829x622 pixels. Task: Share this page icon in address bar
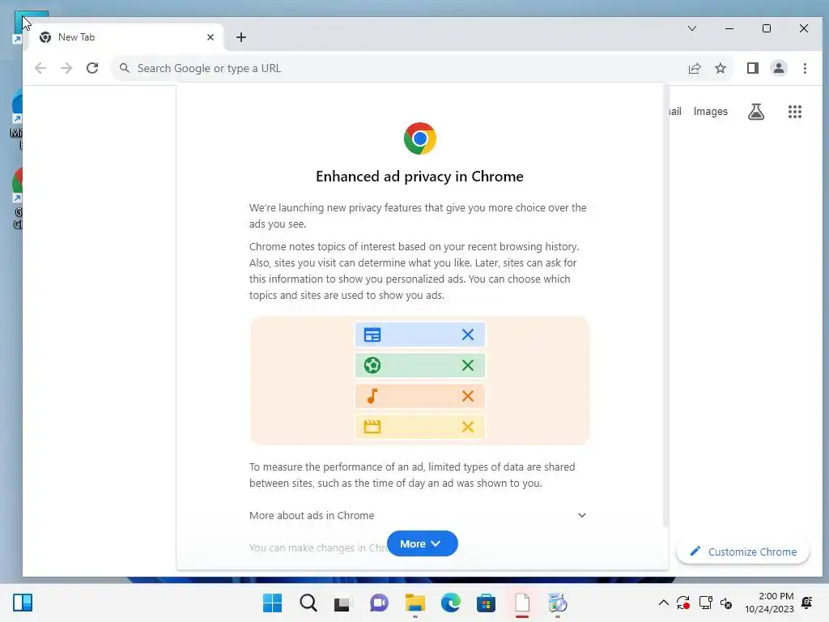[695, 68]
